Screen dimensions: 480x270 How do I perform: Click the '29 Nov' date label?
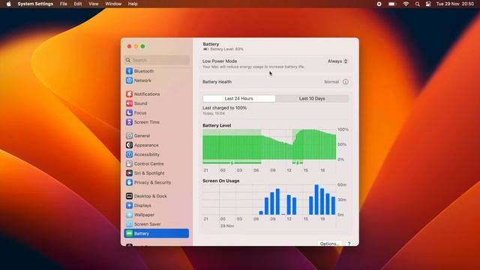click(227, 226)
